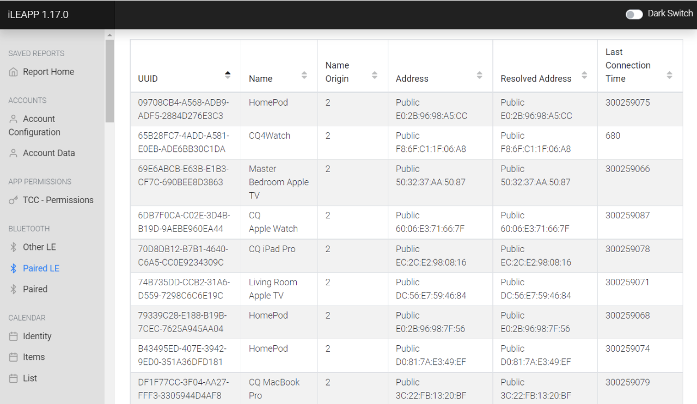697x404 pixels.
Task: Sort table by Name Origin column arrows
Action: [375, 75]
